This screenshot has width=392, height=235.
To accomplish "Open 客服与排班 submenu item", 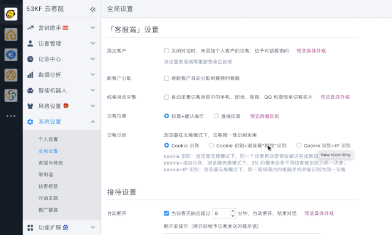I will (x=50, y=163).
